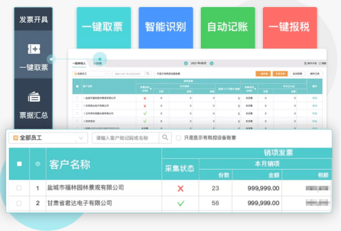Tick checkbox for row 4 in background table

pos(77,121)
